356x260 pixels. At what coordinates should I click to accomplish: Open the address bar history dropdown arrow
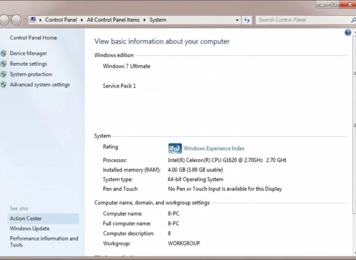[x=237, y=20]
